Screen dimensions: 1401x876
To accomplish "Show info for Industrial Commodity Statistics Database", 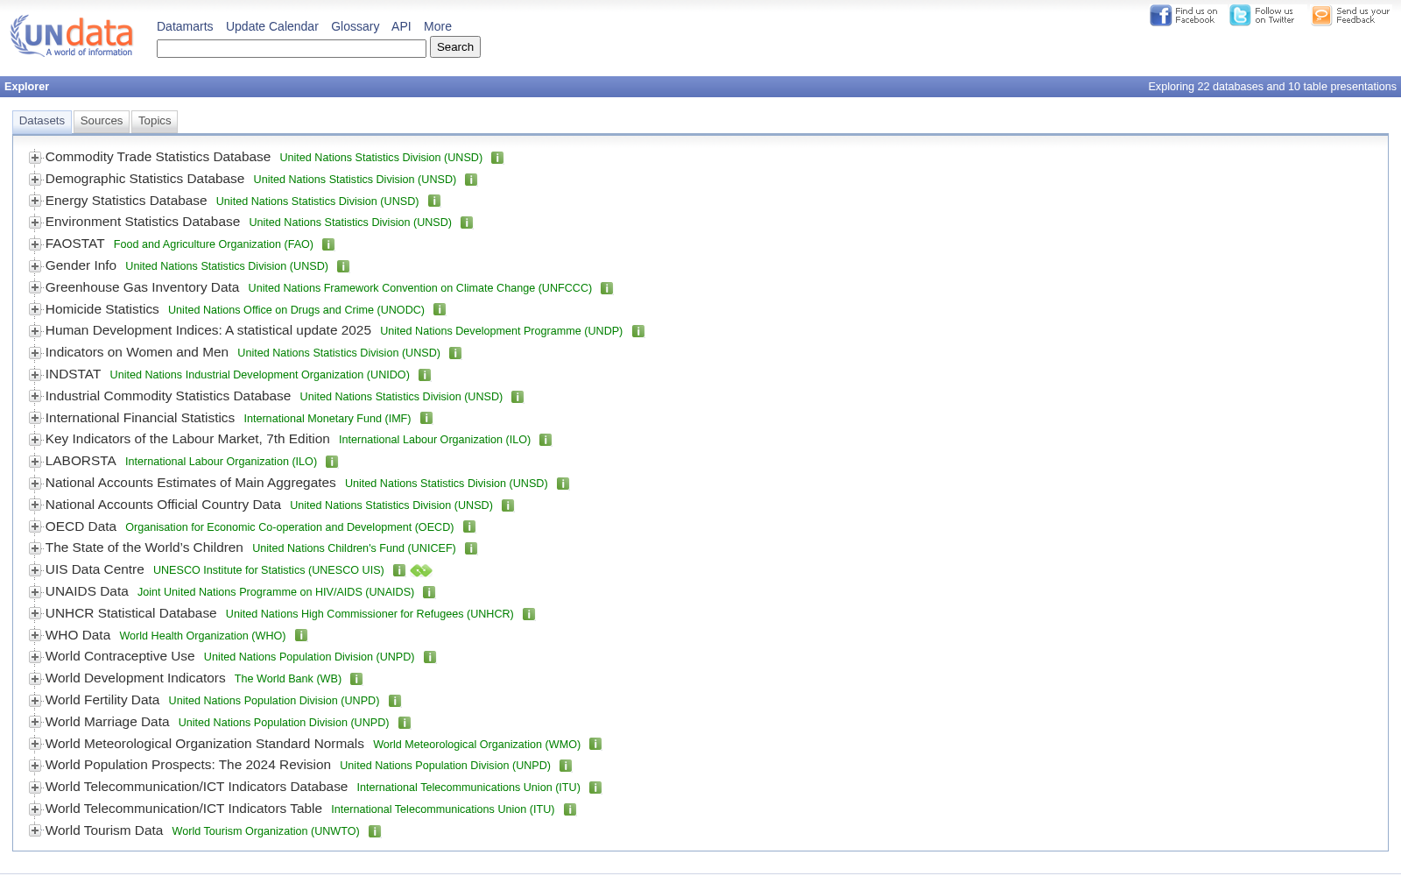I will [517, 397].
